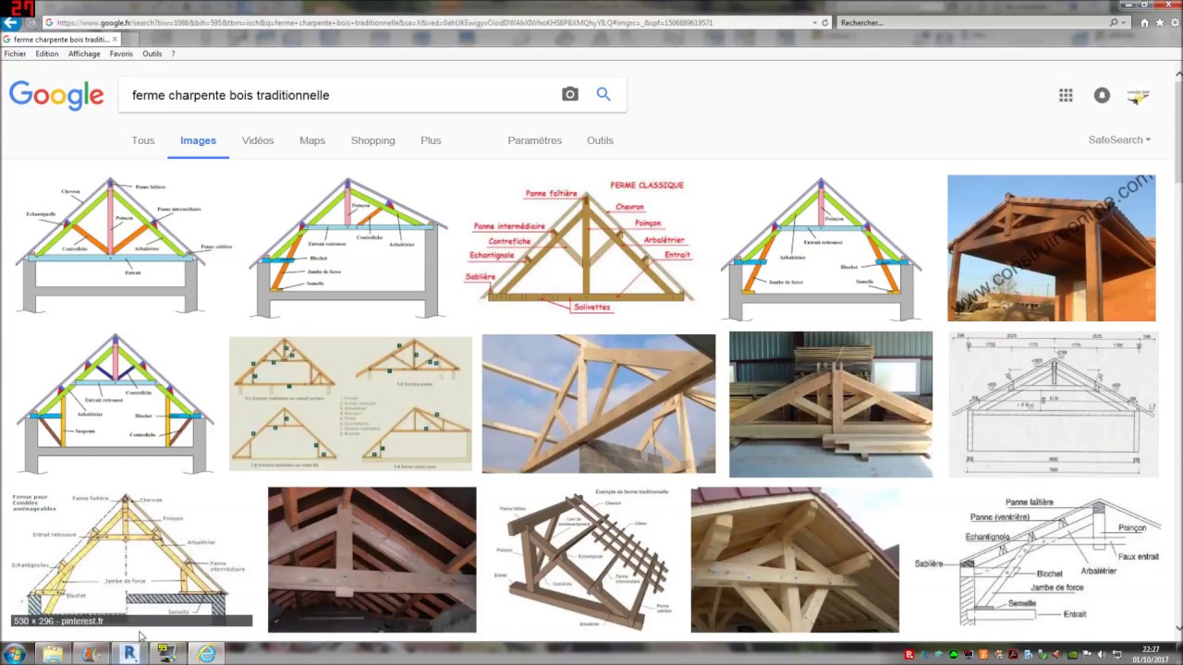Image resolution: width=1183 pixels, height=665 pixels.
Task: Switch to the Shopping tab
Action: 372,140
